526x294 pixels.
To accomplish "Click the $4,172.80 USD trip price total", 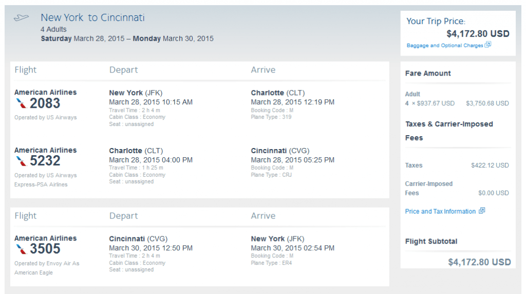I will [478, 33].
